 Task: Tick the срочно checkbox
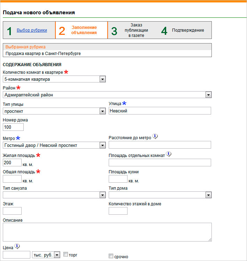tap(111, 256)
